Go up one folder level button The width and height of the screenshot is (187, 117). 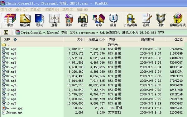[6, 32]
